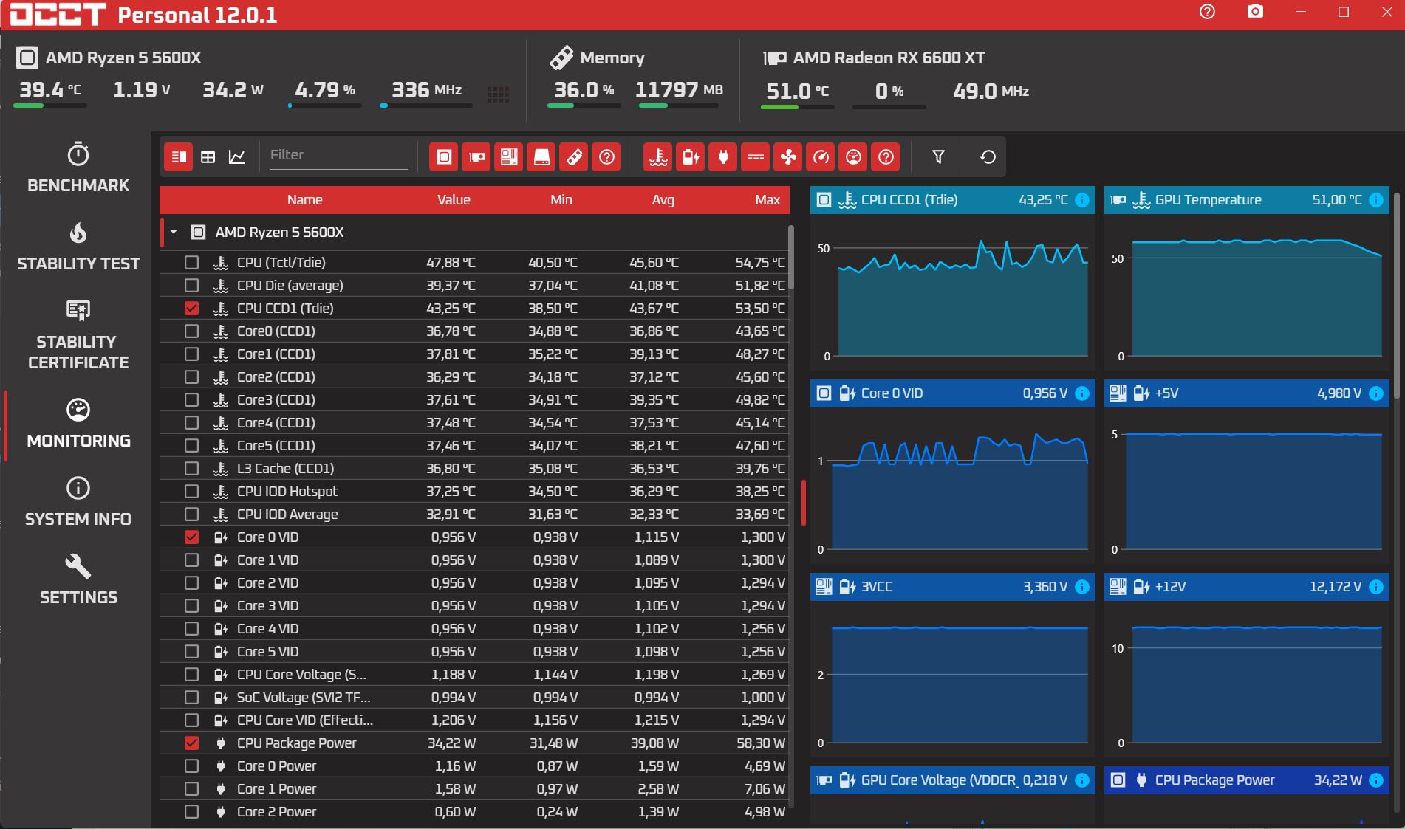Screen dimensions: 1405x829
Task: Open the Stability Certificate section
Action: pos(78,334)
